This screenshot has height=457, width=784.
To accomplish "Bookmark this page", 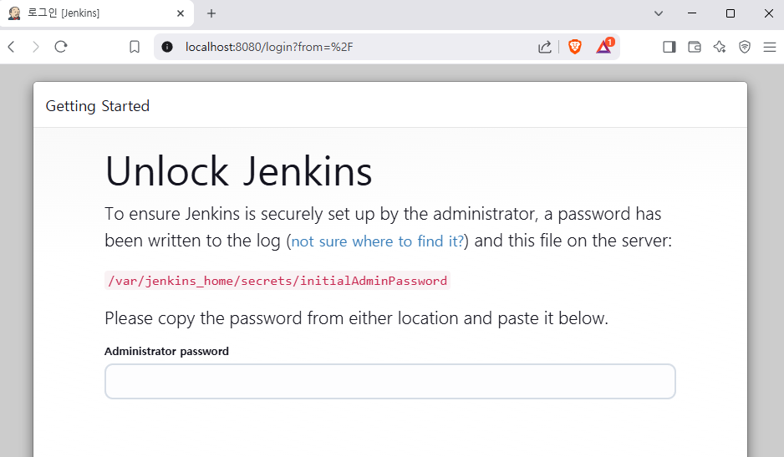I will coord(135,47).
